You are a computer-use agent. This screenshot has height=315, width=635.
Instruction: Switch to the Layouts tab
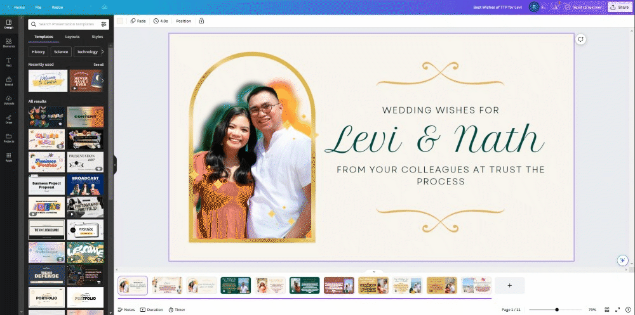[x=72, y=37]
